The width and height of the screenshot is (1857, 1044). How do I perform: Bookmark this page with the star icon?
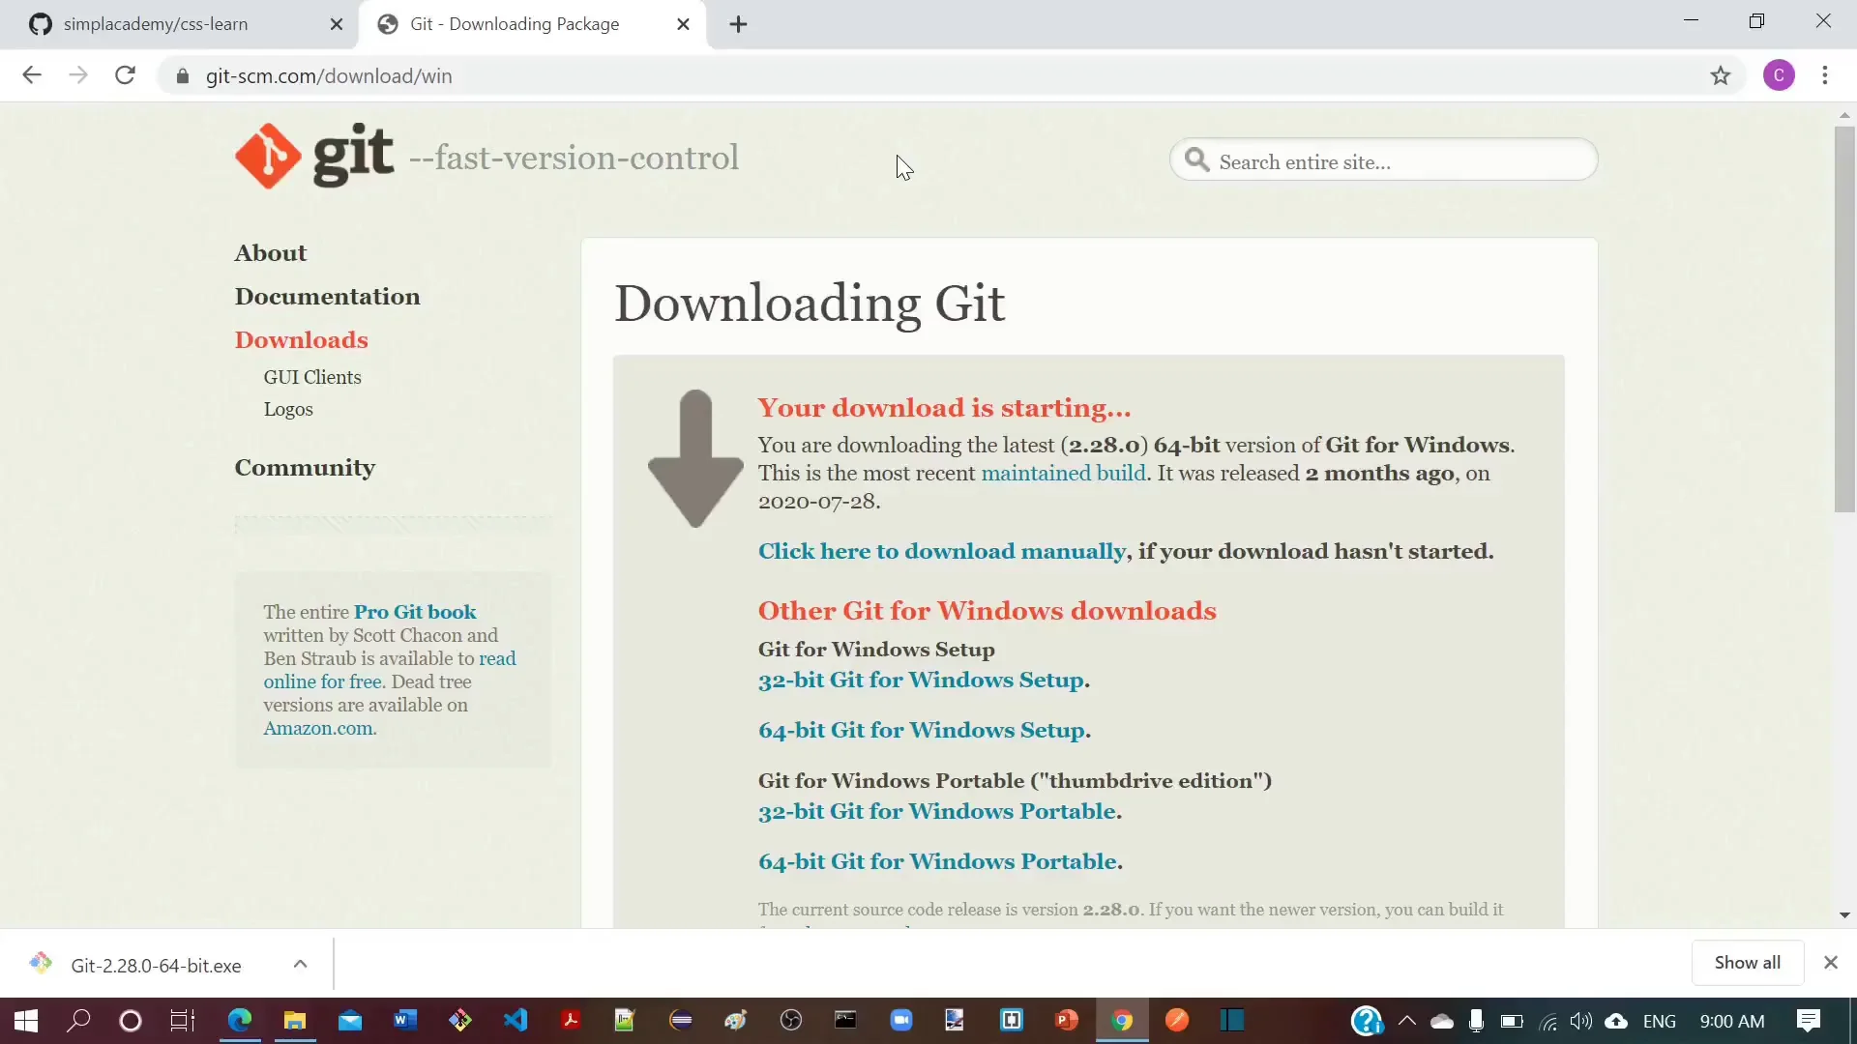1723,75
